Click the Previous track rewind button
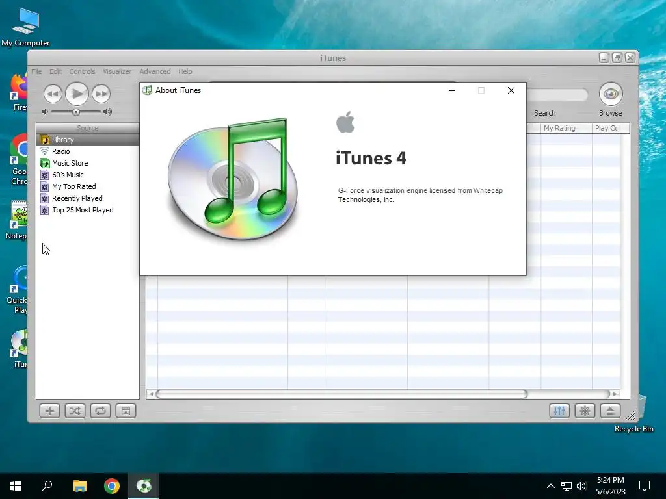The height and width of the screenshot is (499, 666). click(x=53, y=94)
